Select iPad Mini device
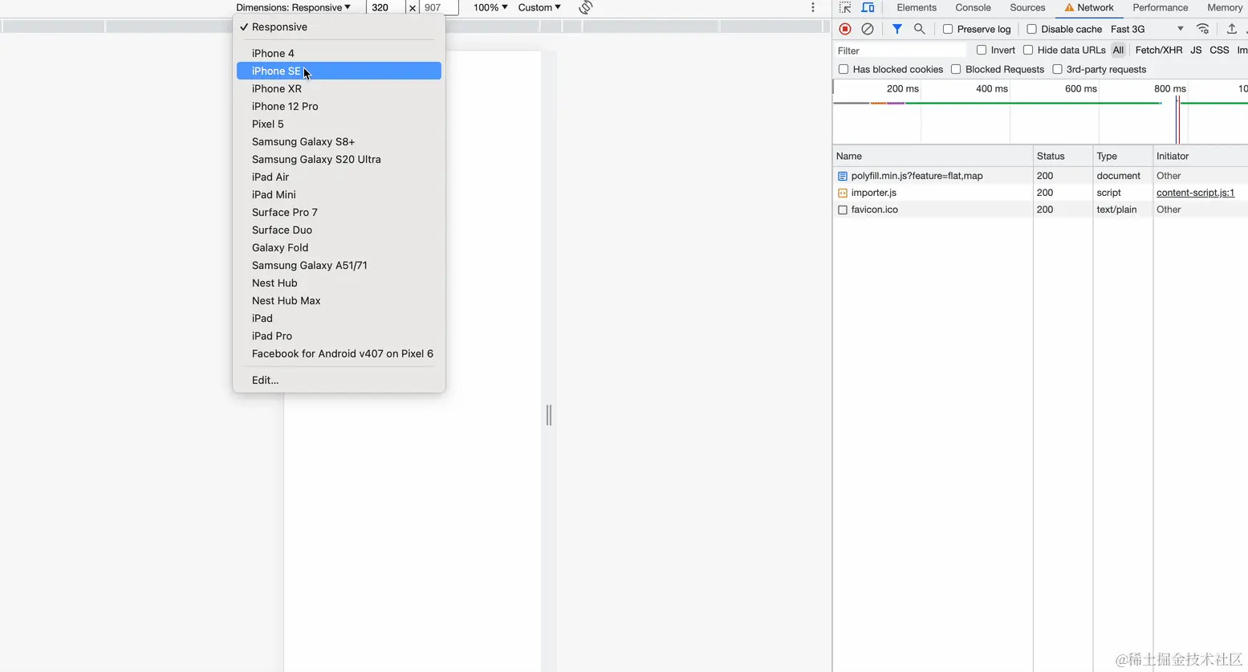 (x=339, y=194)
